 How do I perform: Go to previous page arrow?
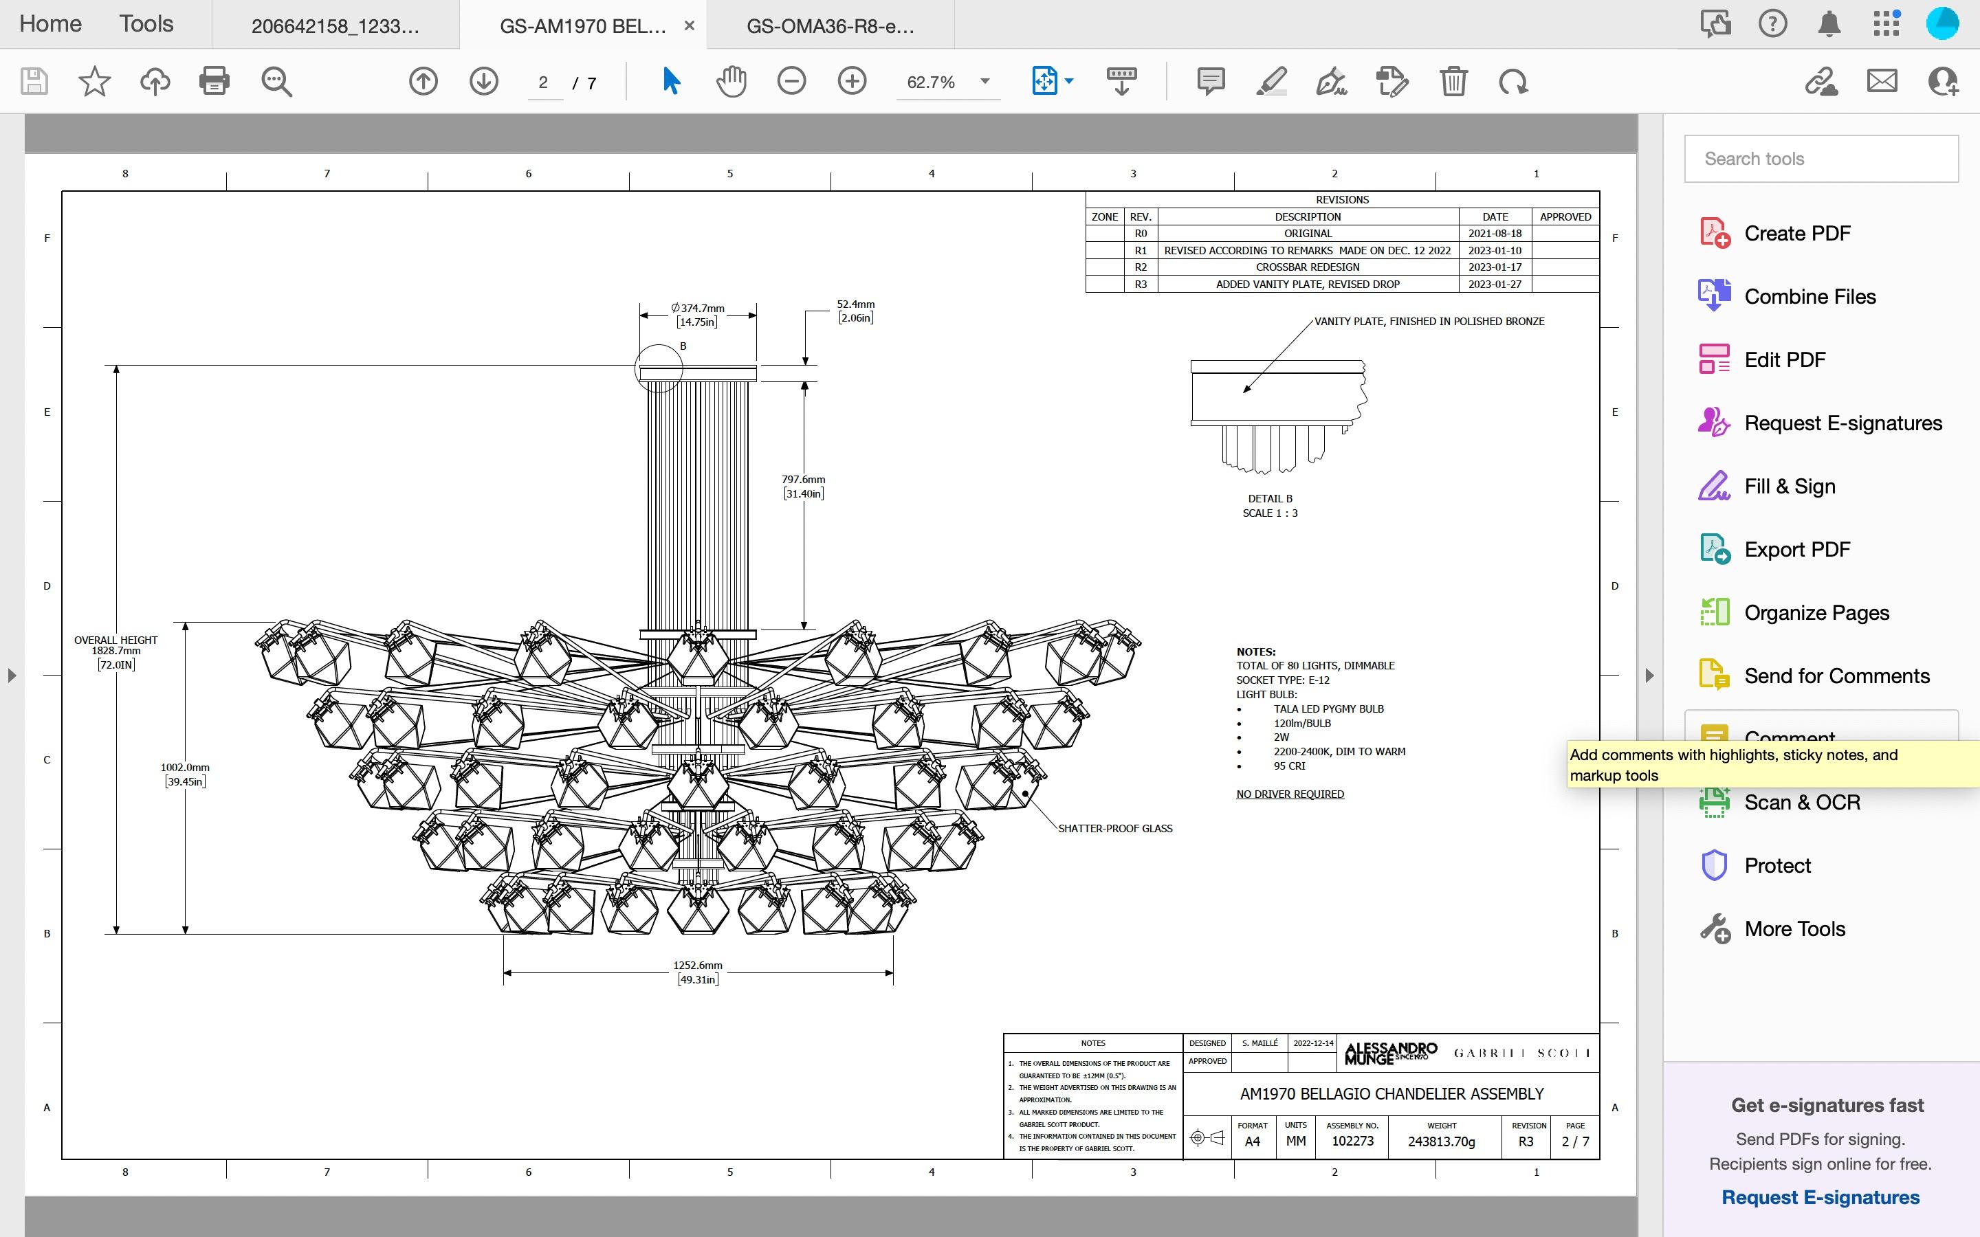[423, 82]
